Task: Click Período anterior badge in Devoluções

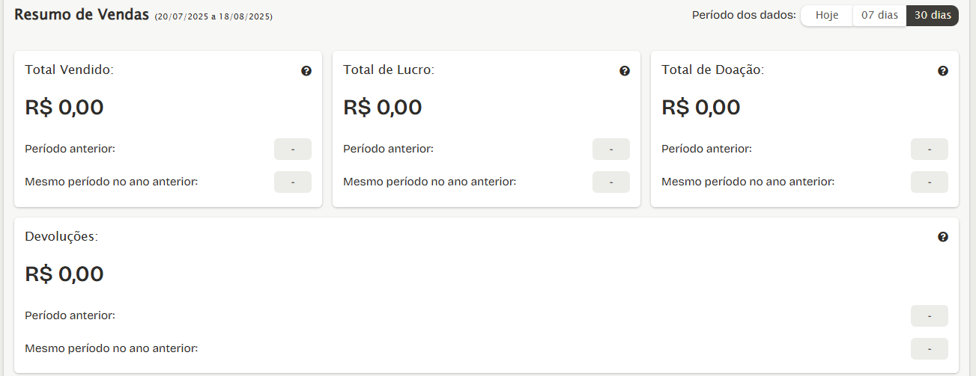Action: click(x=930, y=316)
